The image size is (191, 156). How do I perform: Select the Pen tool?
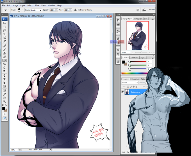pyautogui.click(x=4, y=75)
